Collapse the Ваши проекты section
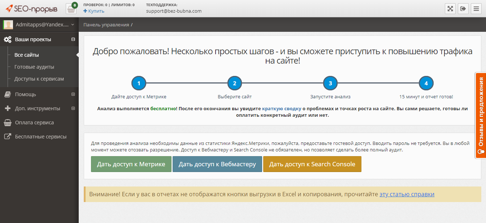Screen dimensions: 486x223 click(x=73, y=39)
